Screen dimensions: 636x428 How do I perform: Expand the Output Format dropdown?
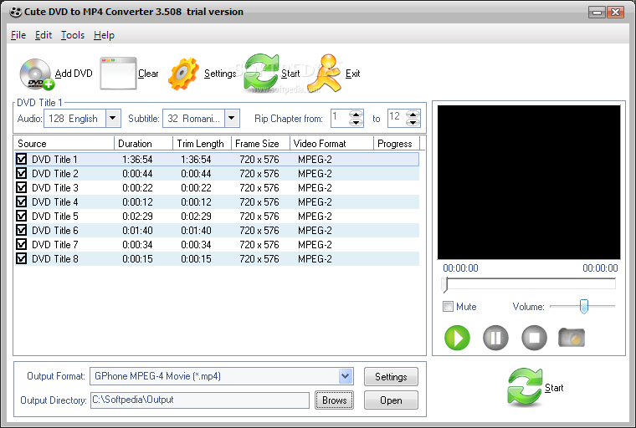[345, 376]
